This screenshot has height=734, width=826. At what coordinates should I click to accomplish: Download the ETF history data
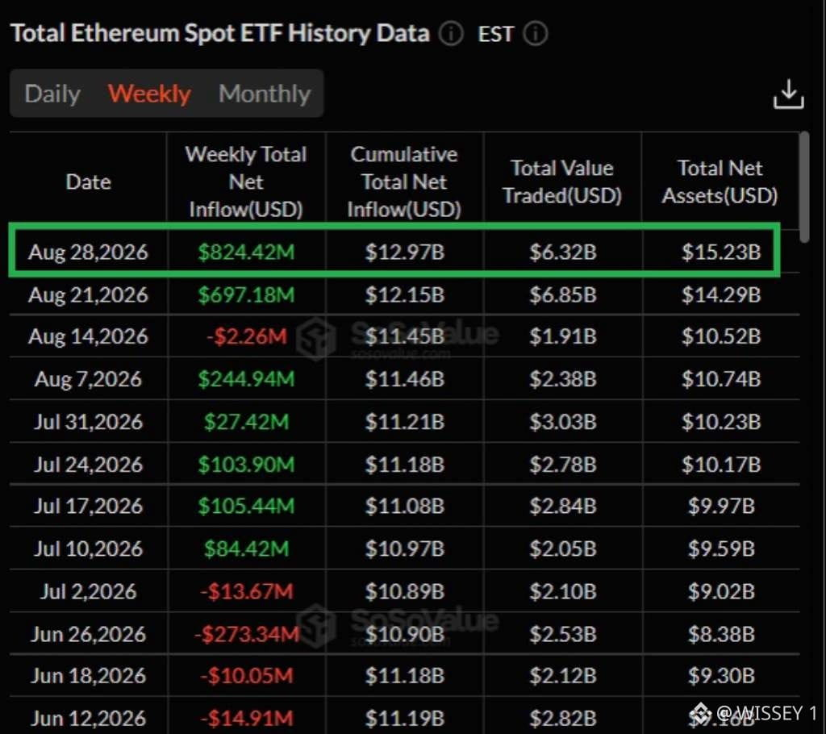[x=788, y=94]
